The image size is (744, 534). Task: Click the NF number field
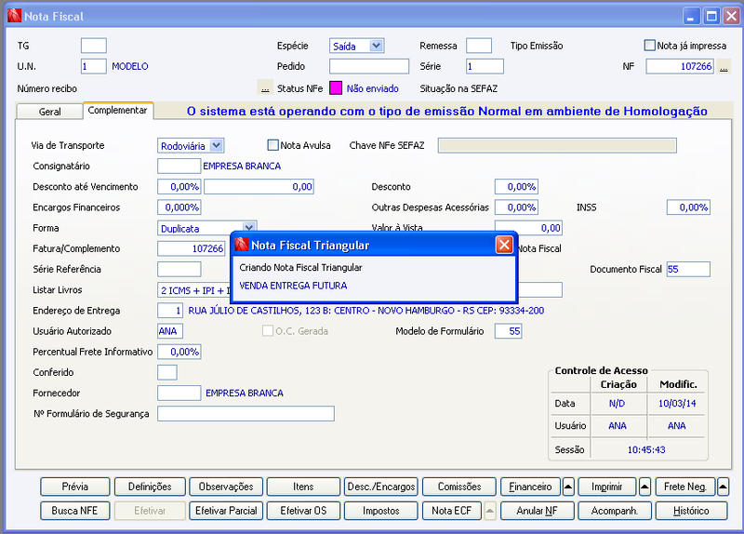point(680,66)
